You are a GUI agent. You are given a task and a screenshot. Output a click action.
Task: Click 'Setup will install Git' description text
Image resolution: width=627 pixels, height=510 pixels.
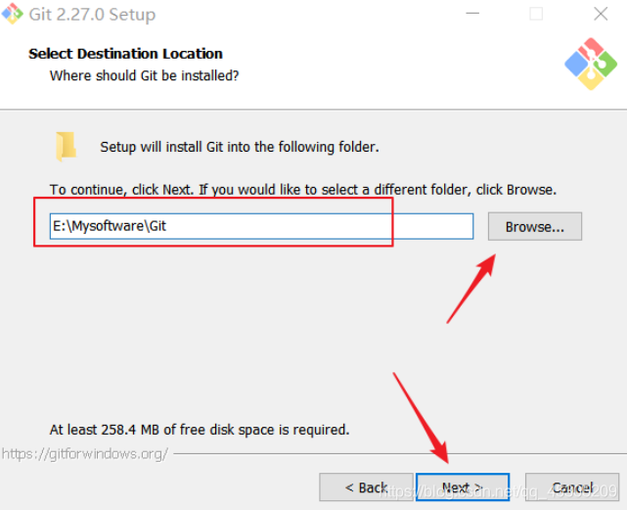pos(239,147)
